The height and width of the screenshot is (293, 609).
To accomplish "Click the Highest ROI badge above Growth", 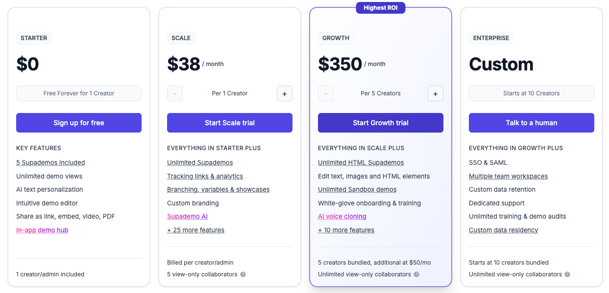I will (381, 8).
